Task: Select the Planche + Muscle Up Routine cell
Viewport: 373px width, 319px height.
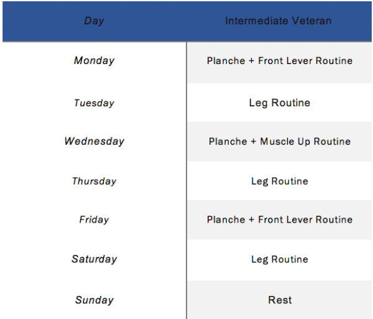Action: click(x=280, y=142)
